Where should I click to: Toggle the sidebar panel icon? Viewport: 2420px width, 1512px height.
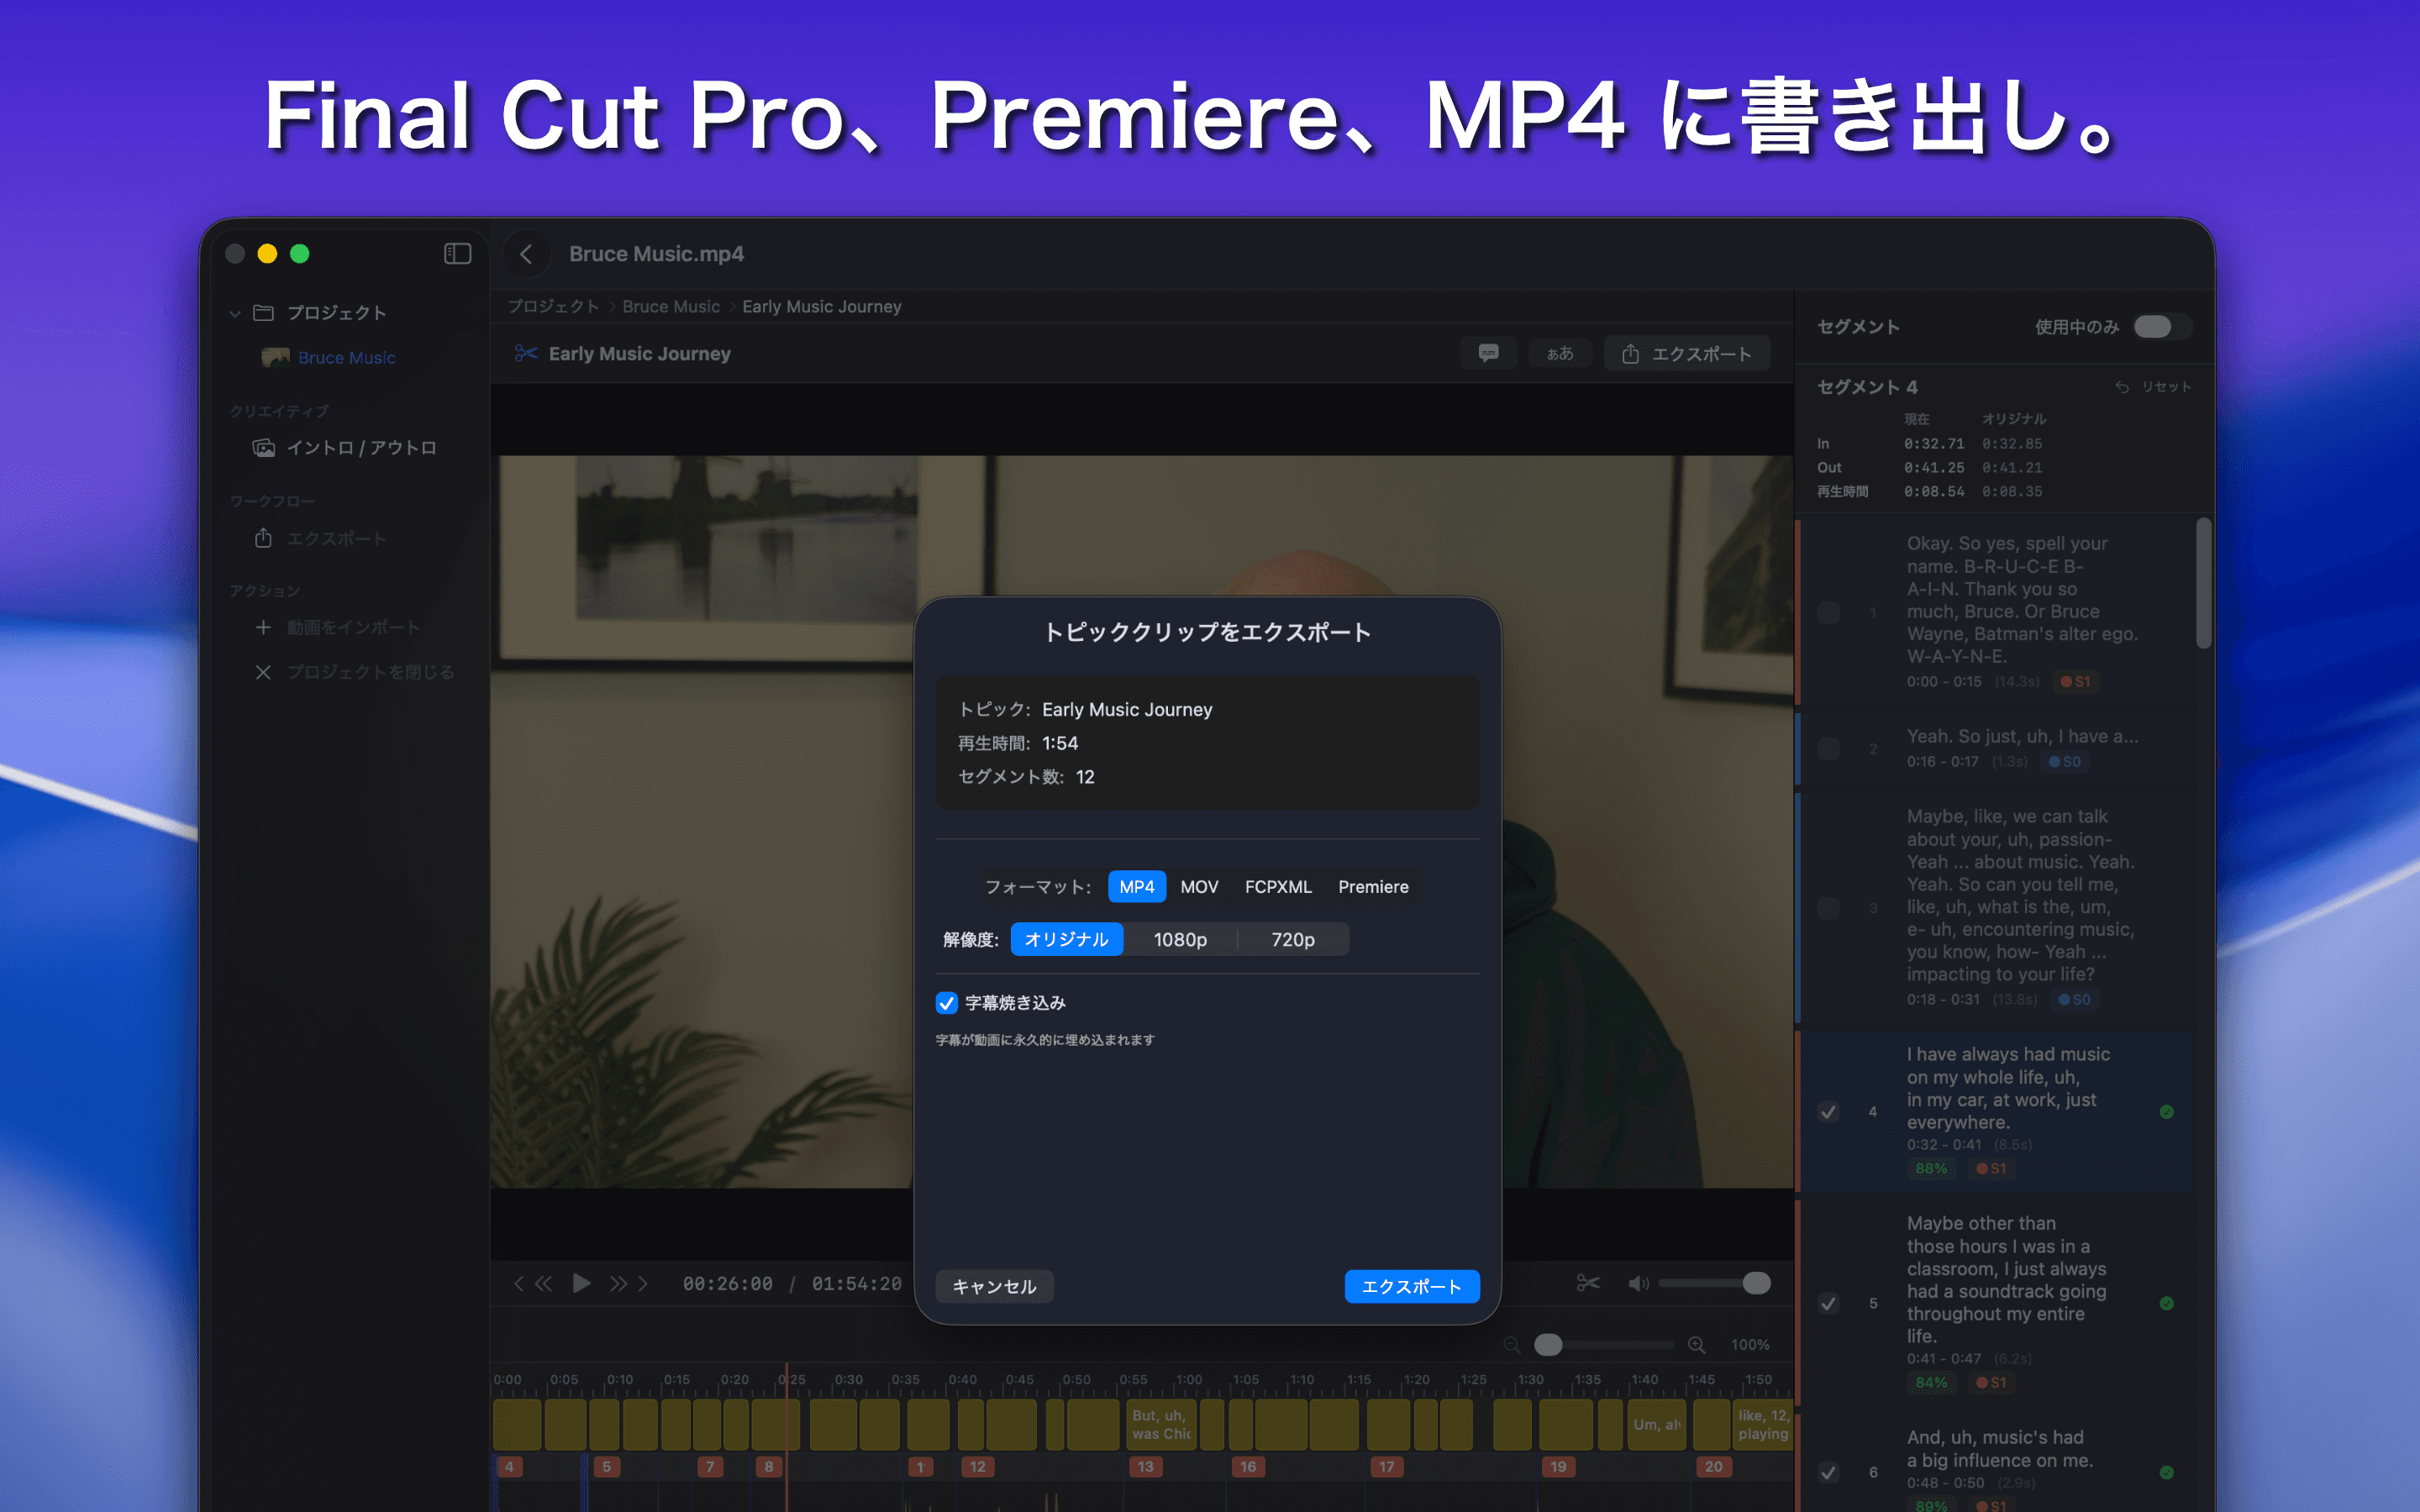tap(457, 254)
